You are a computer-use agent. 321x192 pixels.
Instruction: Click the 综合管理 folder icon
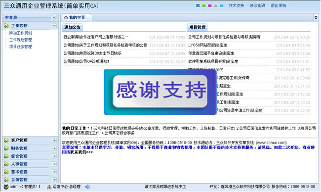click(6, 156)
